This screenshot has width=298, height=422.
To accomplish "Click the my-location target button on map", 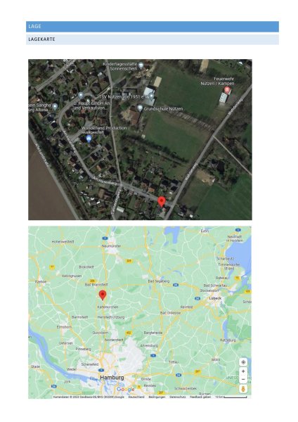I will point(243,362).
